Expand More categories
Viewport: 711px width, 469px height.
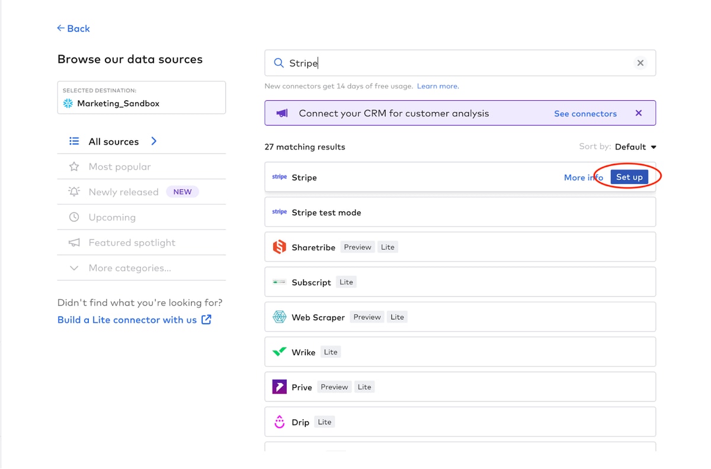click(142, 268)
